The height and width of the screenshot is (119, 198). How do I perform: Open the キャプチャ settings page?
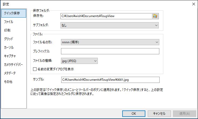[x=10, y=56]
